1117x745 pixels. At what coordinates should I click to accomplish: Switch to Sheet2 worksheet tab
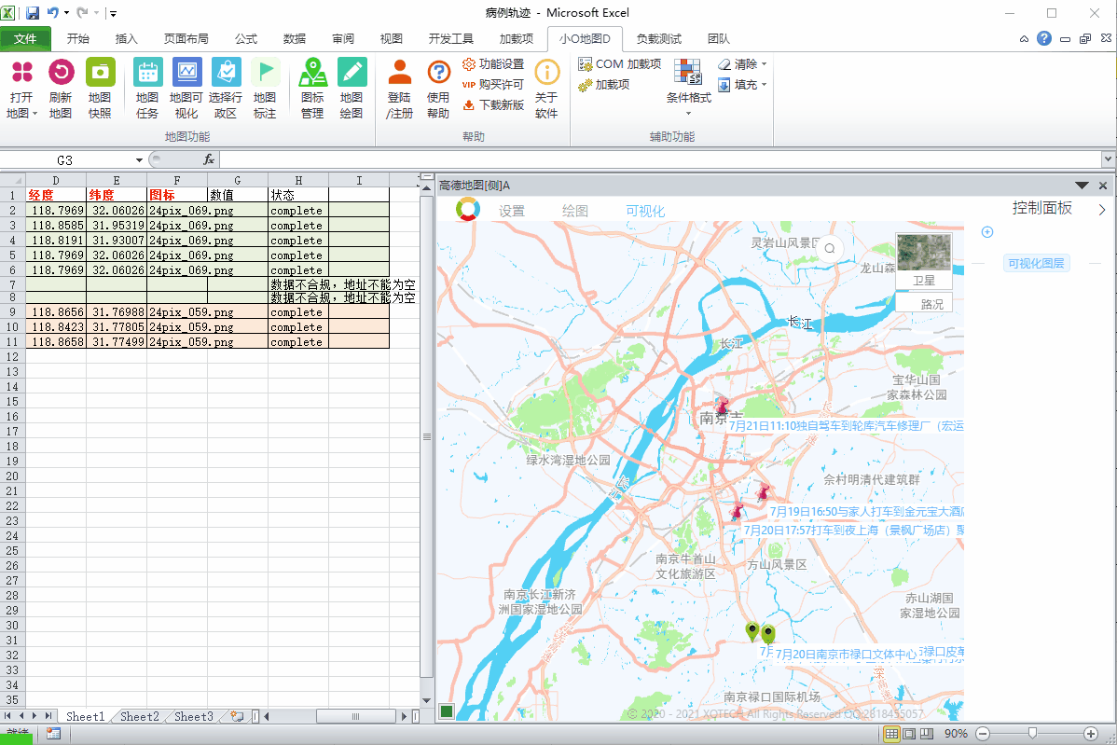[139, 716]
